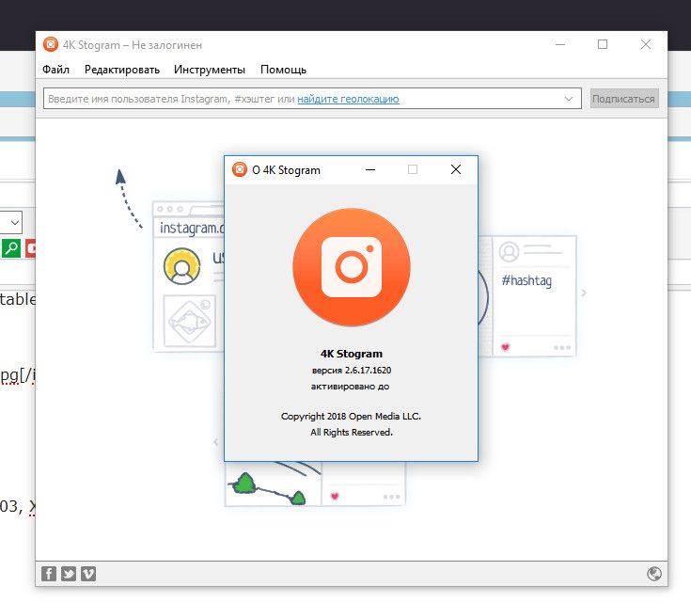Expand the search field dropdown arrow
Viewport: 691px width, 602px height.
pyautogui.click(x=570, y=99)
